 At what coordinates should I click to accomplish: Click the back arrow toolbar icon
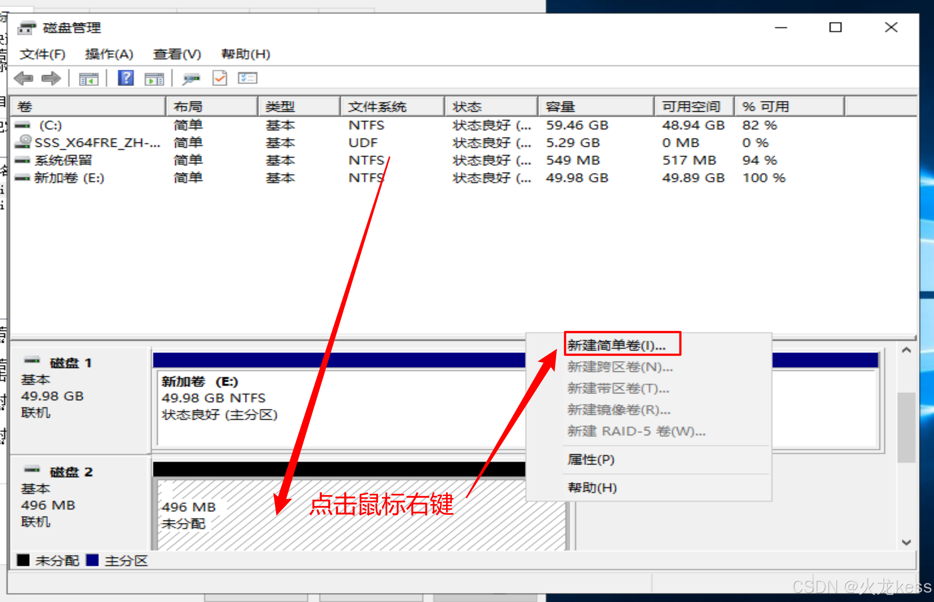[24, 79]
